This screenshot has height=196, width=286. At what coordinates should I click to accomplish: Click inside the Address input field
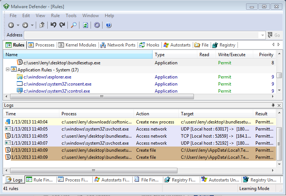pos(142,35)
